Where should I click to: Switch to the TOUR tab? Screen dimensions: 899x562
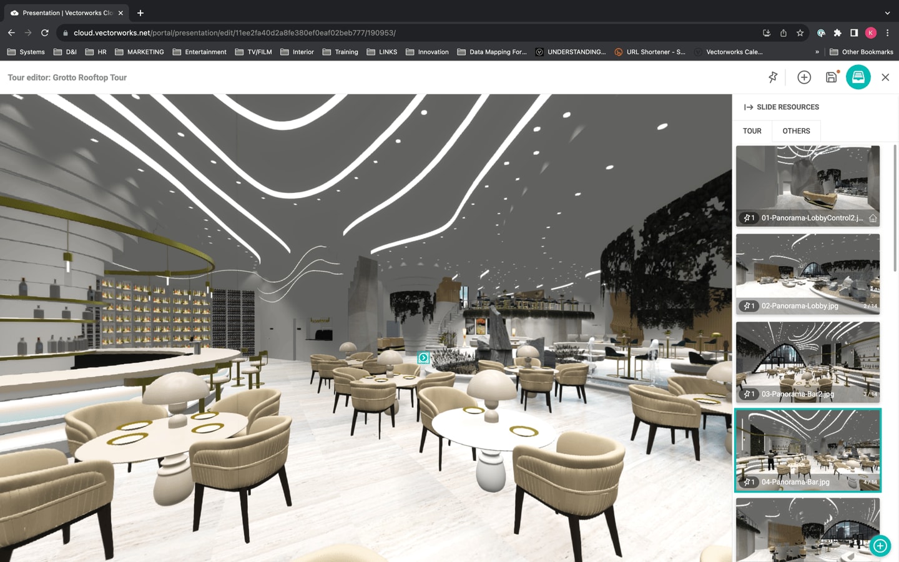[752, 131]
